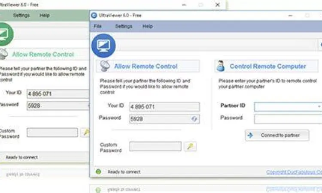Click the key icon in the background window
This screenshot has width=322, height=193.
86,133
